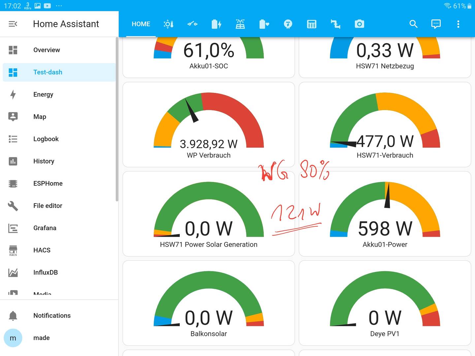Click the sidebar scrollbar
This screenshot has width=475, height=356.
tap(117, 119)
